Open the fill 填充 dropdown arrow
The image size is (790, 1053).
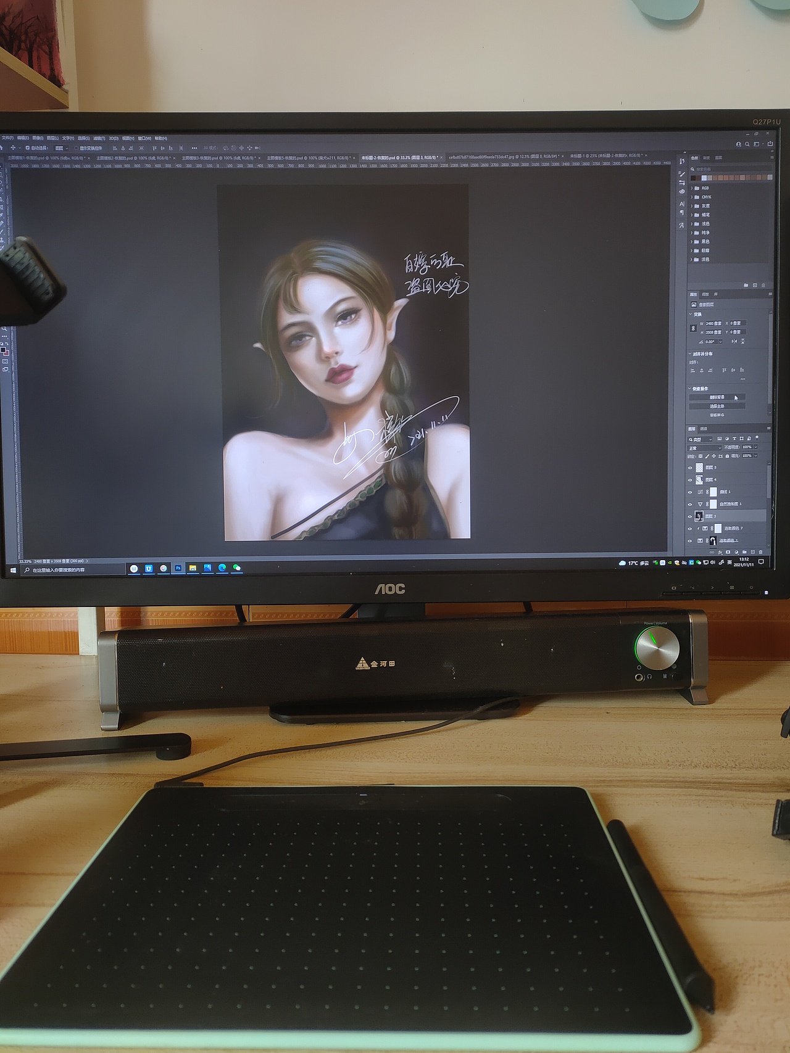[x=755, y=456]
